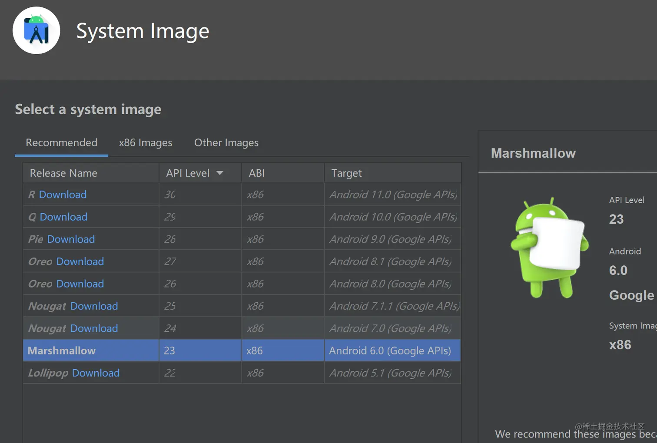Download Oreo API 27 image
The width and height of the screenshot is (657, 443).
click(x=80, y=261)
